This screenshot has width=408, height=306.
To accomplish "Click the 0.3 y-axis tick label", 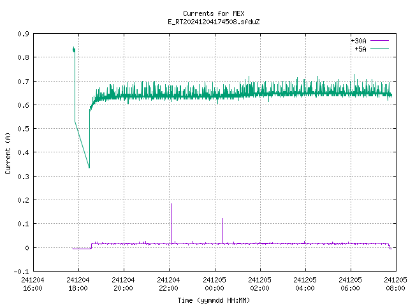I will pos(23,177).
